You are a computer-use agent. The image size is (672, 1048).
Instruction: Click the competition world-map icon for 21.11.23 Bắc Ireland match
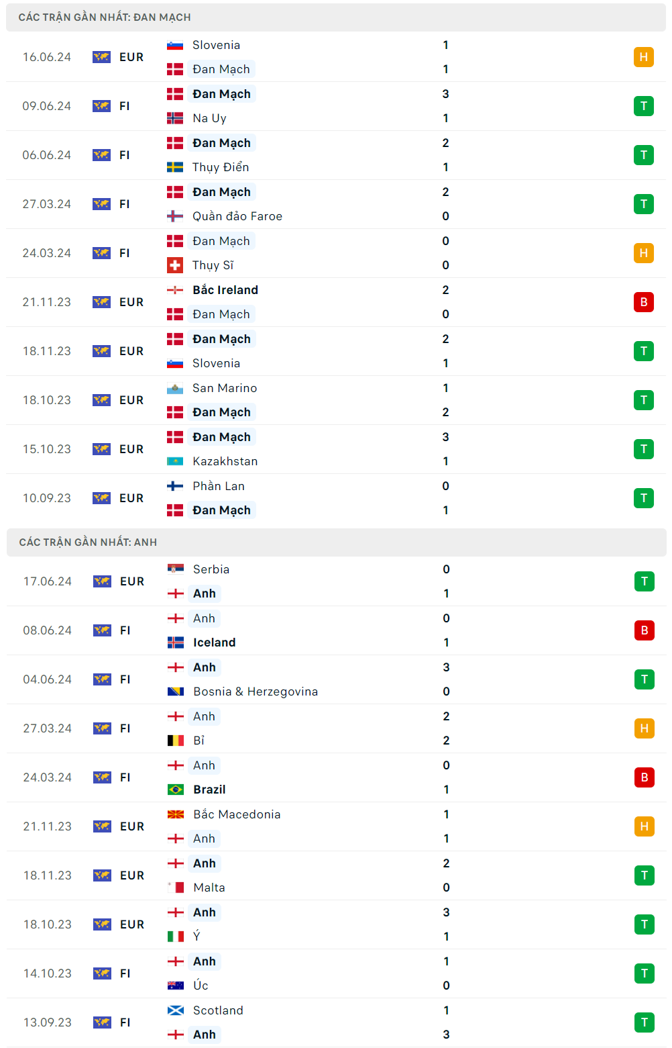point(102,302)
